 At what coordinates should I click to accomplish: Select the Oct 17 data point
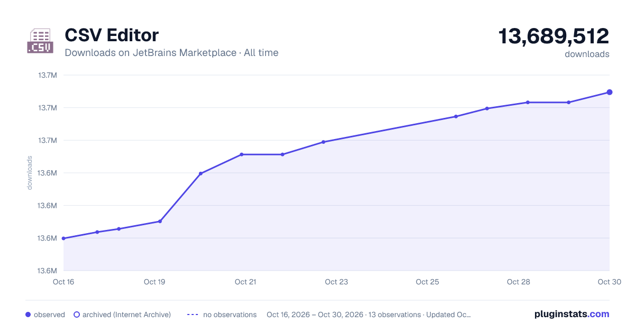point(97,232)
